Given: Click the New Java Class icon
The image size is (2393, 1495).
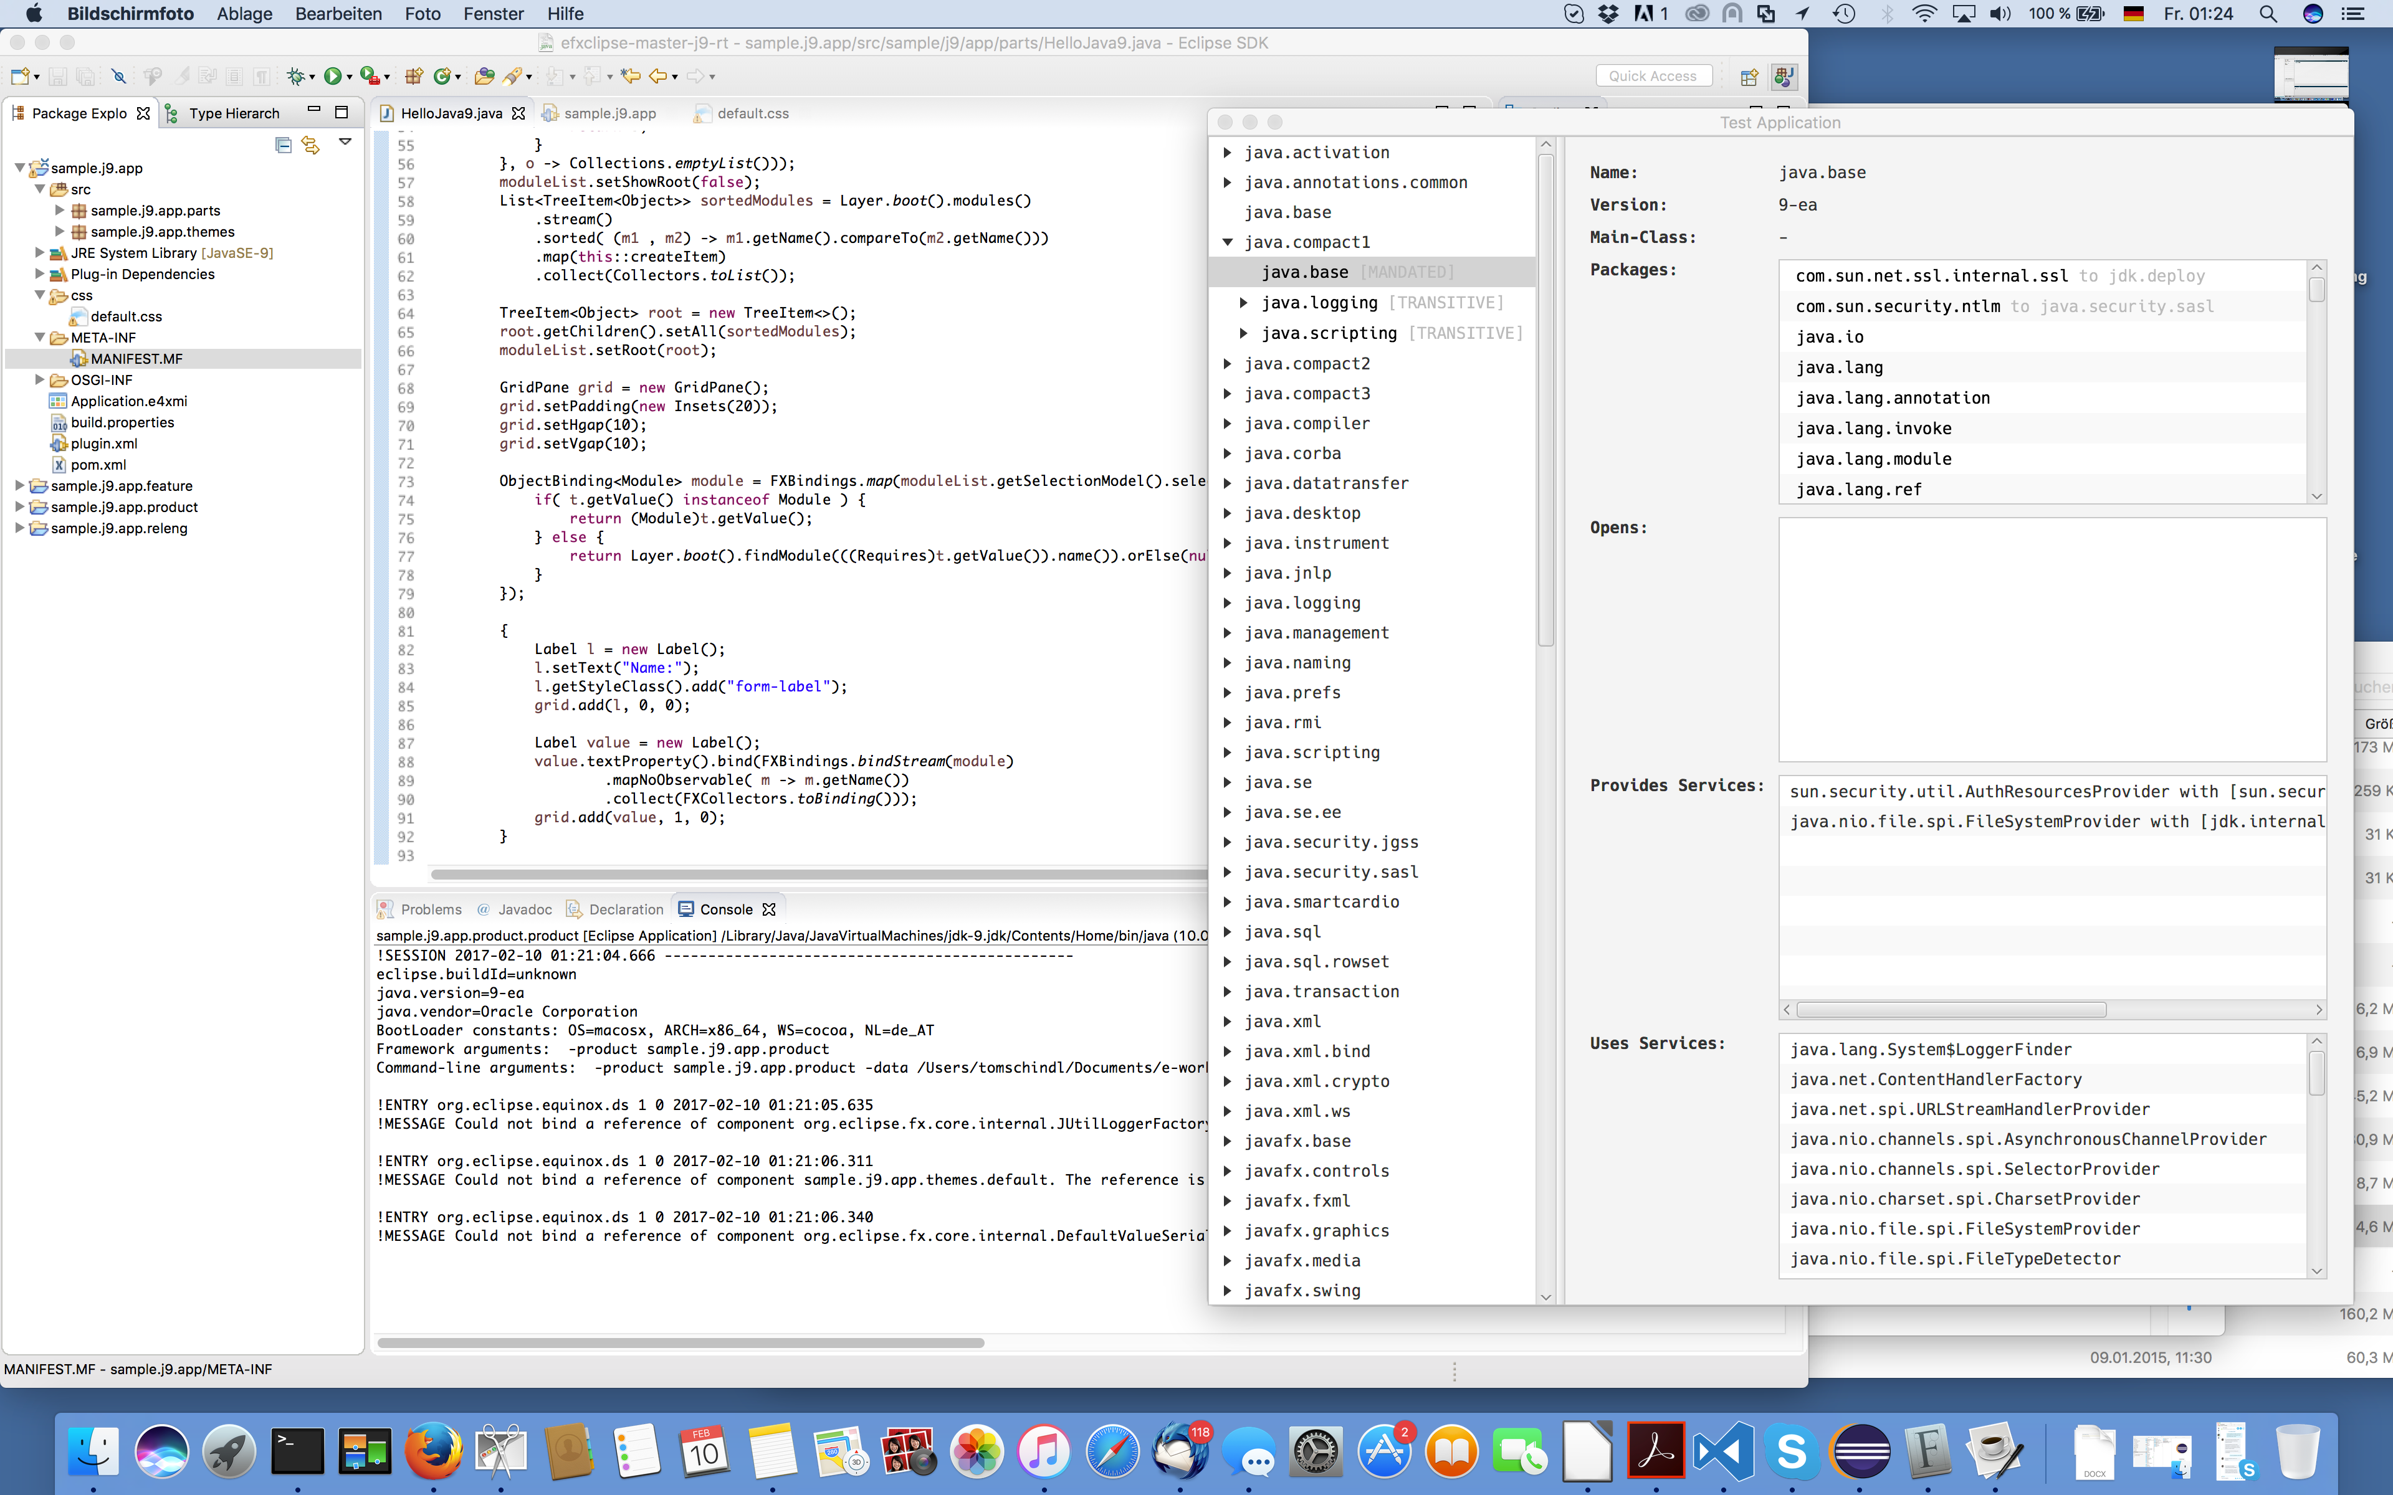Looking at the screenshot, I should coord(443,76).
